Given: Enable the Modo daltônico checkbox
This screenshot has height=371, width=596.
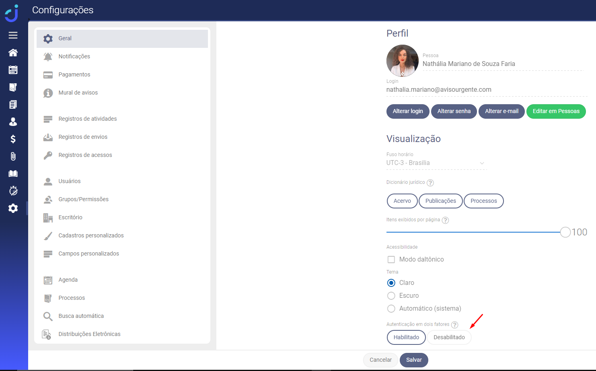Looking at the screenshot, I should click(391, 260).
